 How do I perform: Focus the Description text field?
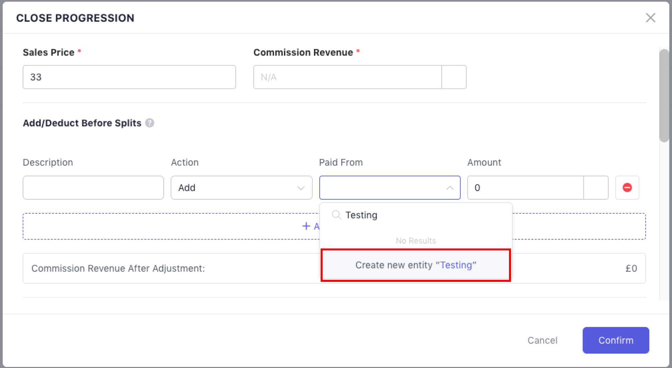pyautogui.click(x=93, y=188)
